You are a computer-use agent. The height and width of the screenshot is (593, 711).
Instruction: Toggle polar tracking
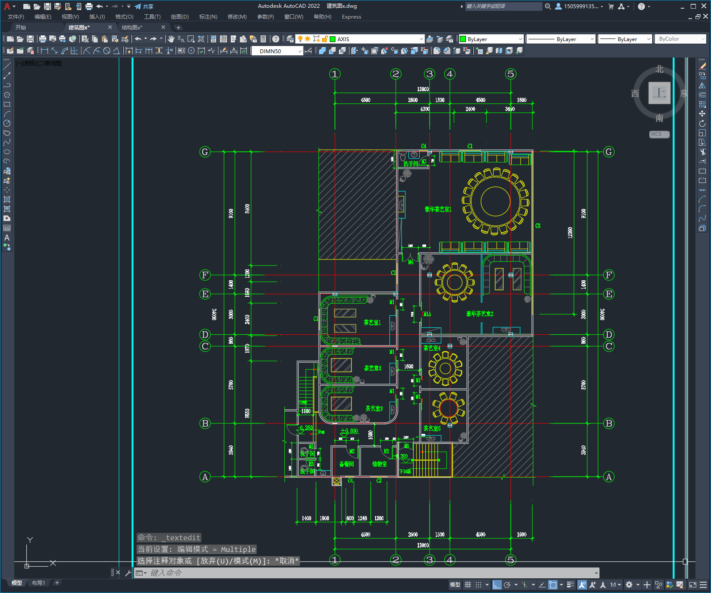coord(507,585)
